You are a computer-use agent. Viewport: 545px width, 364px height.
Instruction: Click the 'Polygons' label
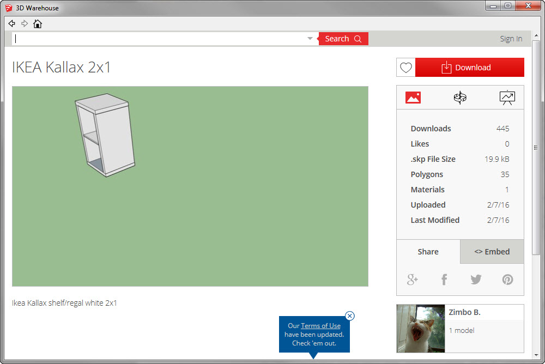pyautogui.click(x=427, y=174)
